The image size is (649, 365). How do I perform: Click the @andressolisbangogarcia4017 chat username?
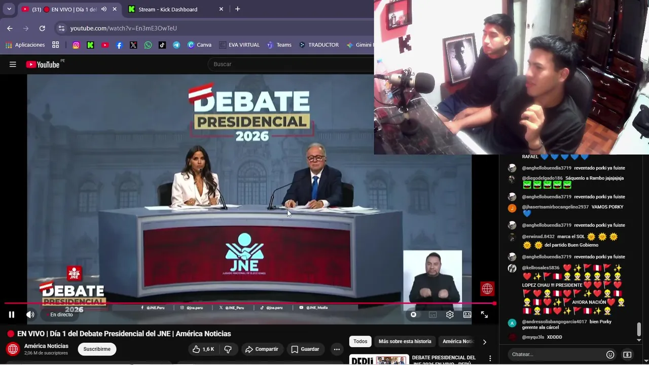(x=554, y=322)
